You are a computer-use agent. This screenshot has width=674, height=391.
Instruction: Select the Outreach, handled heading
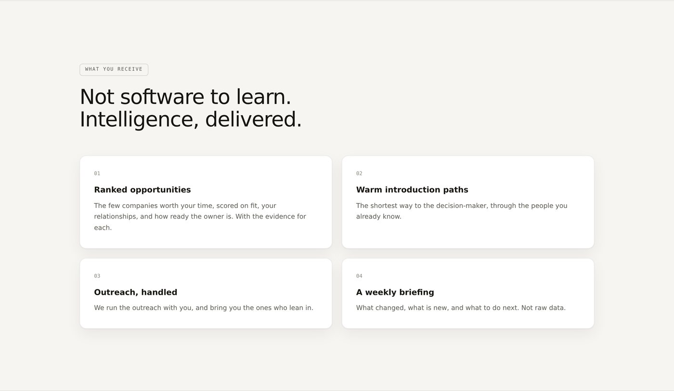coord(136,292)
